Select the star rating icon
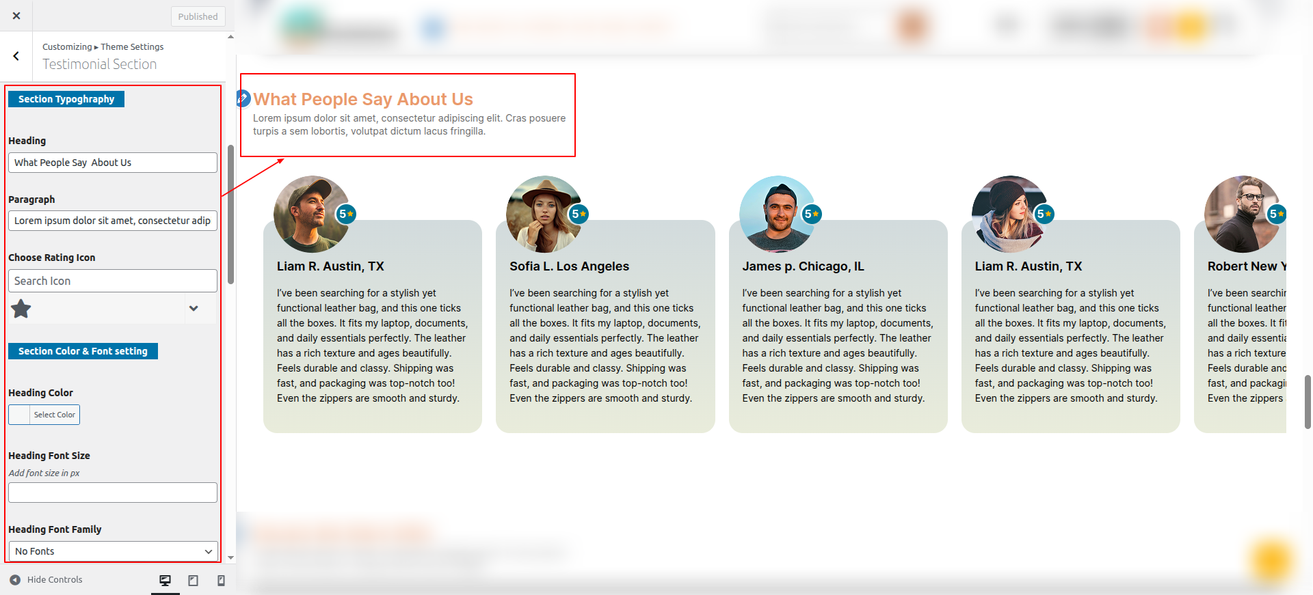The width and height of the screenshot is (1313, 595). point(21,309)
